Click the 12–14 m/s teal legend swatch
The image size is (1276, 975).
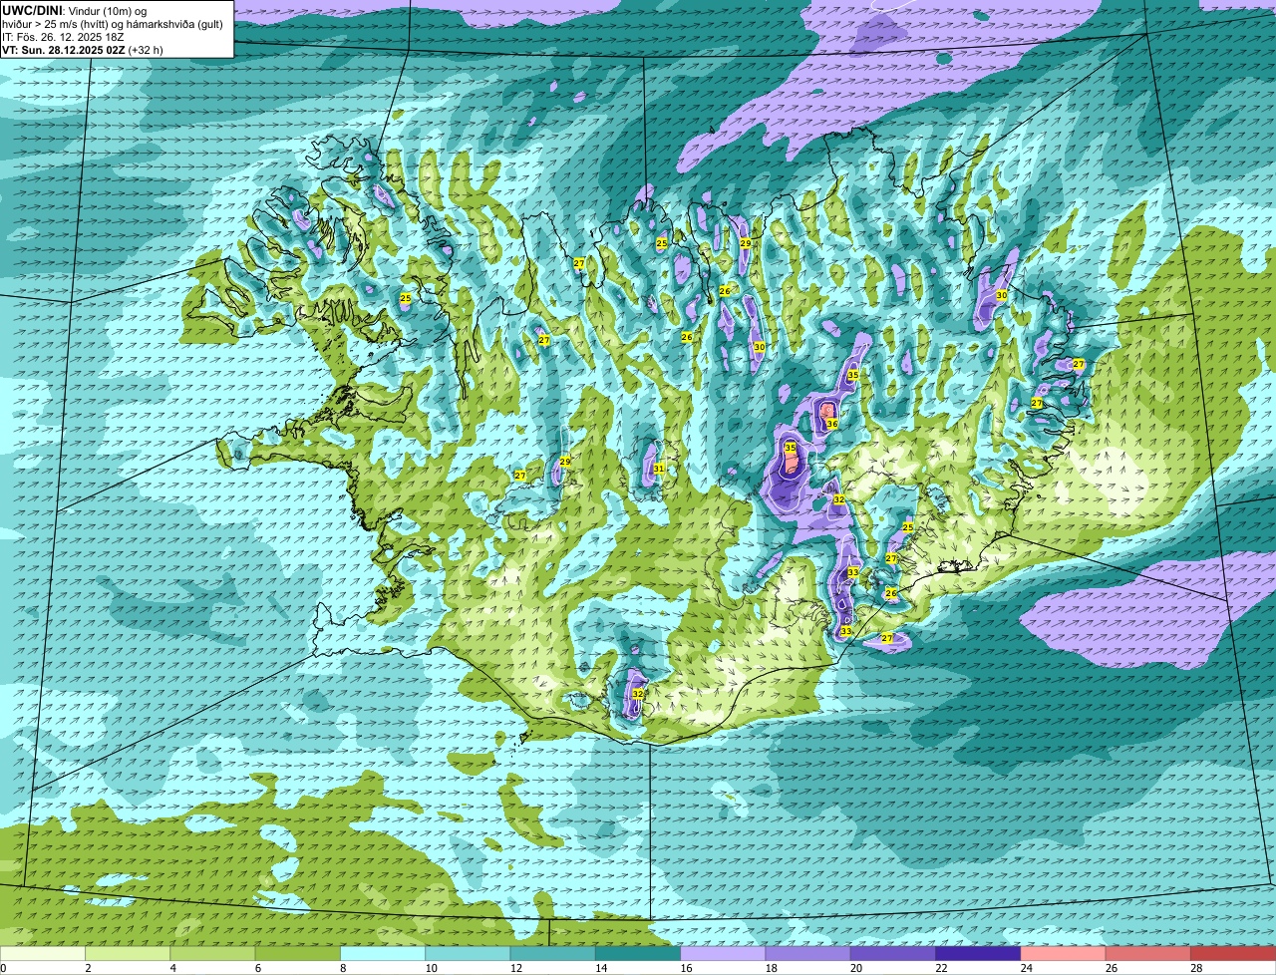tap(553, 953)
